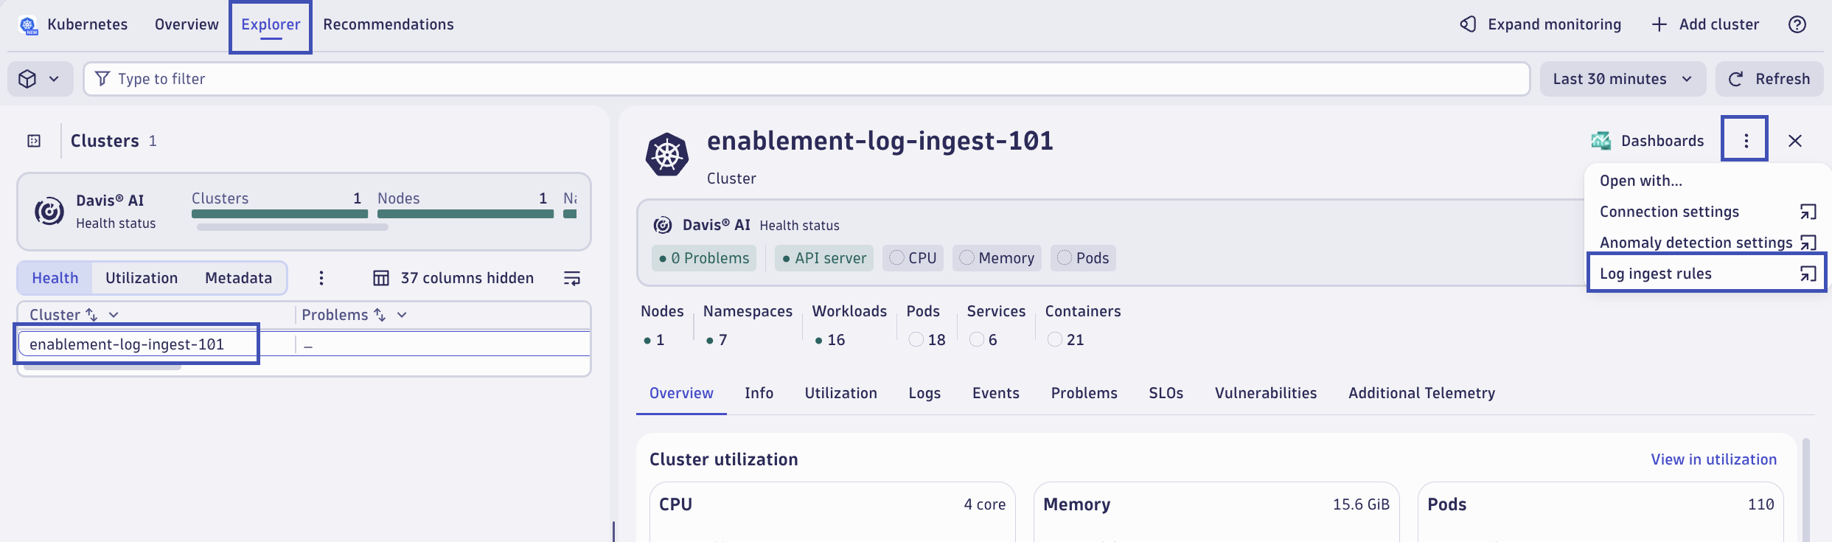Click the cluster table horizontal scrollbar

click(x=102, y=366)
